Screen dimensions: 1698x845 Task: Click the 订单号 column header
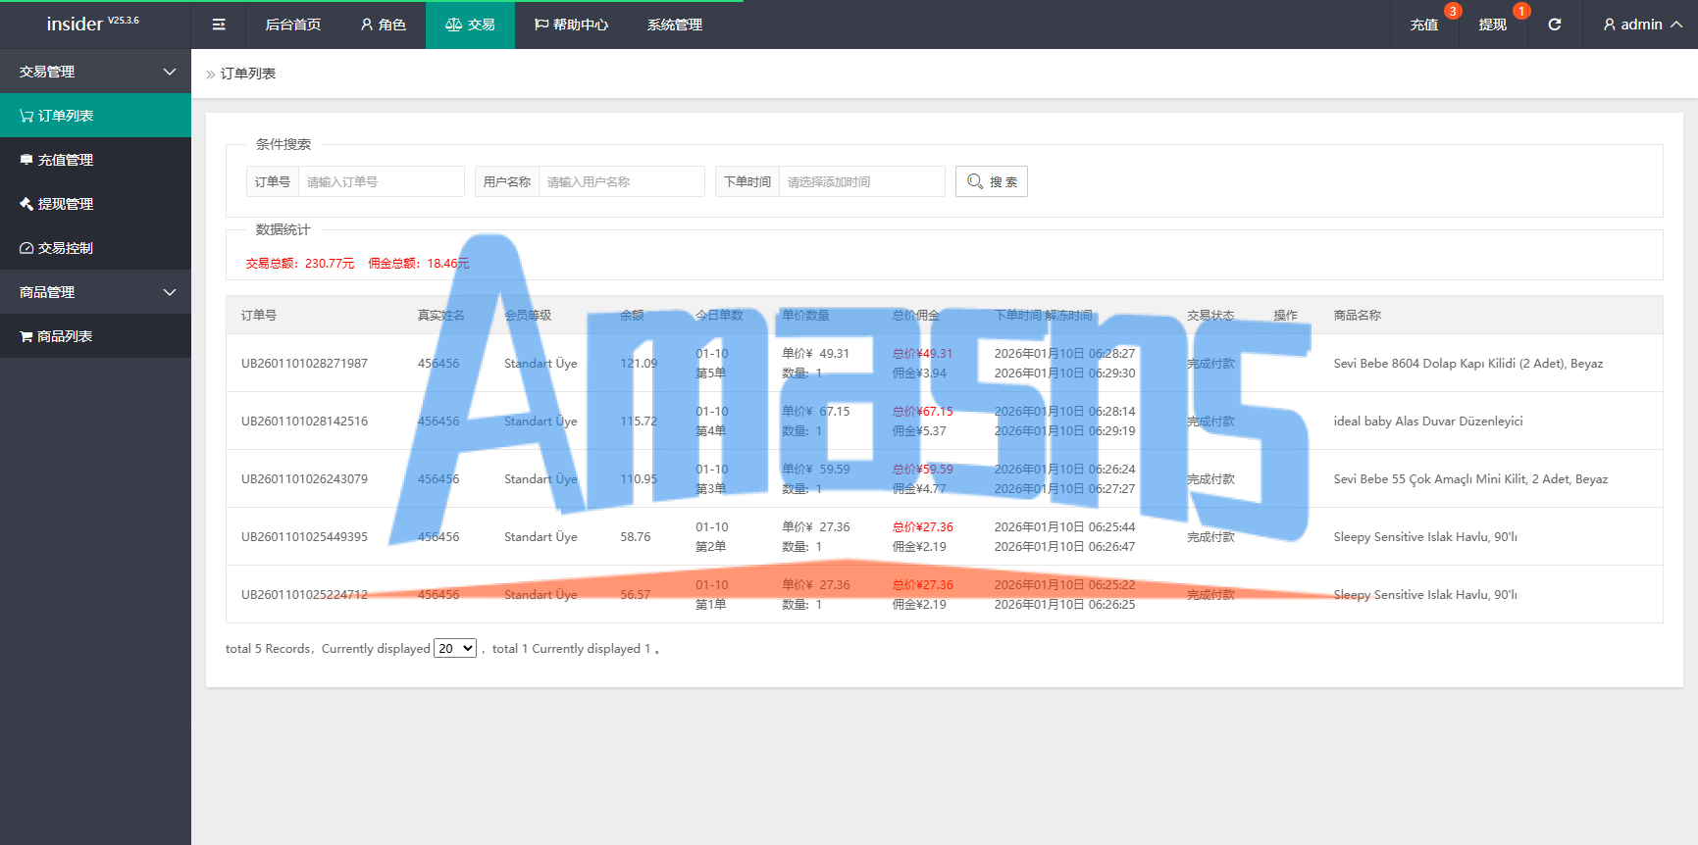point(259,315)
